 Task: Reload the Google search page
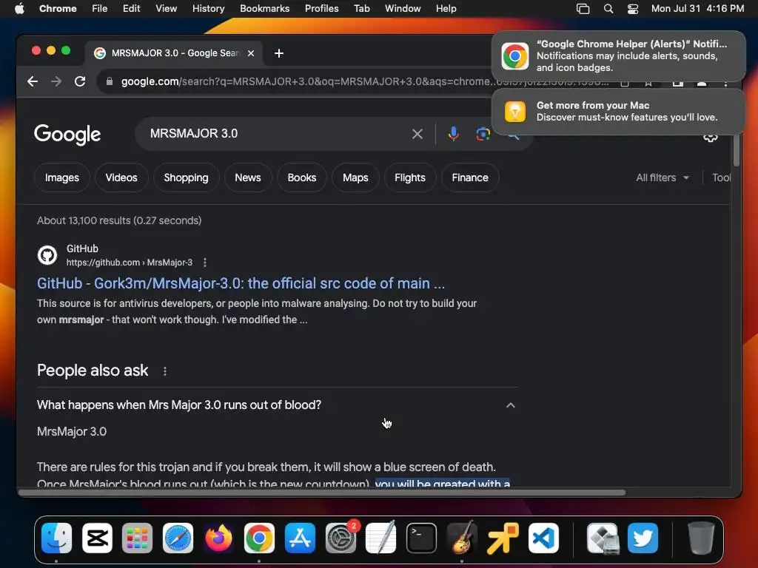(80, 81)
